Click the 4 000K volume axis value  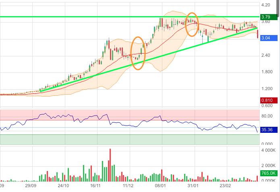(x=268, y=150)
